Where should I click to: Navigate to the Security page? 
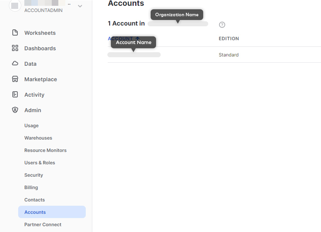coord(34,175)
